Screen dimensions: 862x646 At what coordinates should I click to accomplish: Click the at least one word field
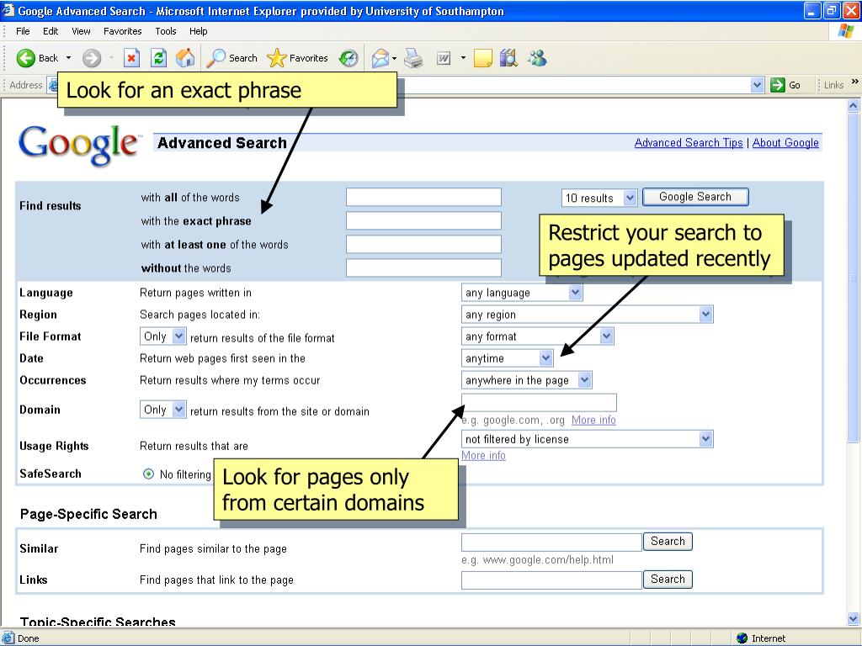pyautogui.click(x=424, y=245)
